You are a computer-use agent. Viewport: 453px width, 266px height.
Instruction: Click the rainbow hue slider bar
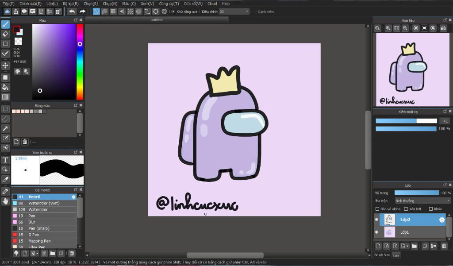pyautogui.click(x=80, y=62)
